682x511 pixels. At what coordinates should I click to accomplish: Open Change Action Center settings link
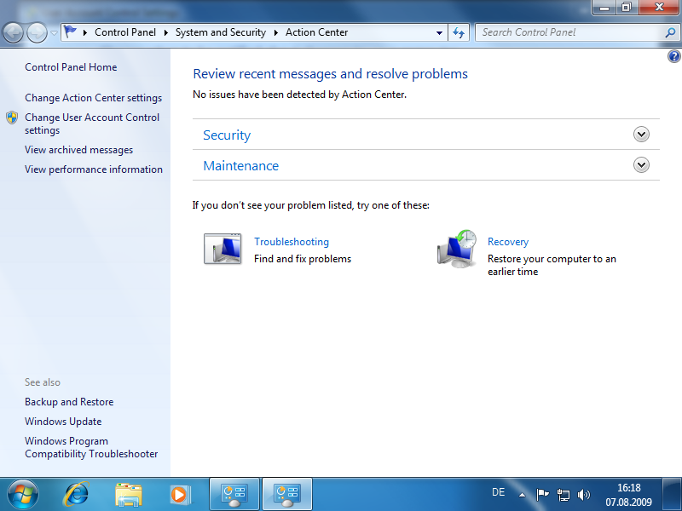[93, 98]
